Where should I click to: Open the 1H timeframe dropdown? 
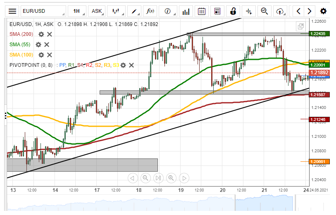point(77,11)
